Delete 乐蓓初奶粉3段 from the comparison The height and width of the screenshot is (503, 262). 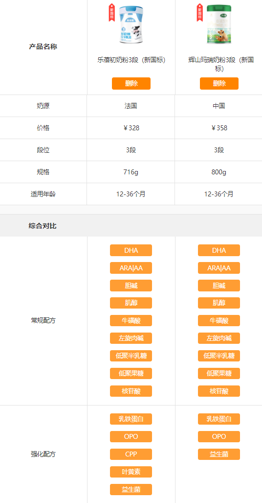pyautogui.click(x=131, y=83)
